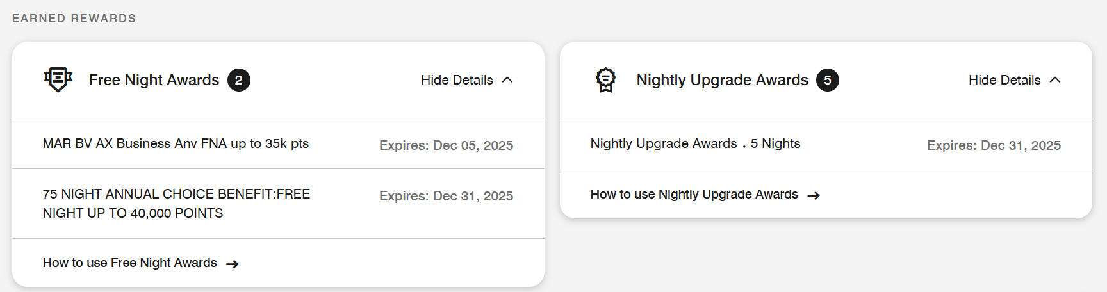The width and height of the screenshot is (1107, 292).
Task: Click the Expires Dec 05, 2025 date
Action: click(x=447, y=145)
